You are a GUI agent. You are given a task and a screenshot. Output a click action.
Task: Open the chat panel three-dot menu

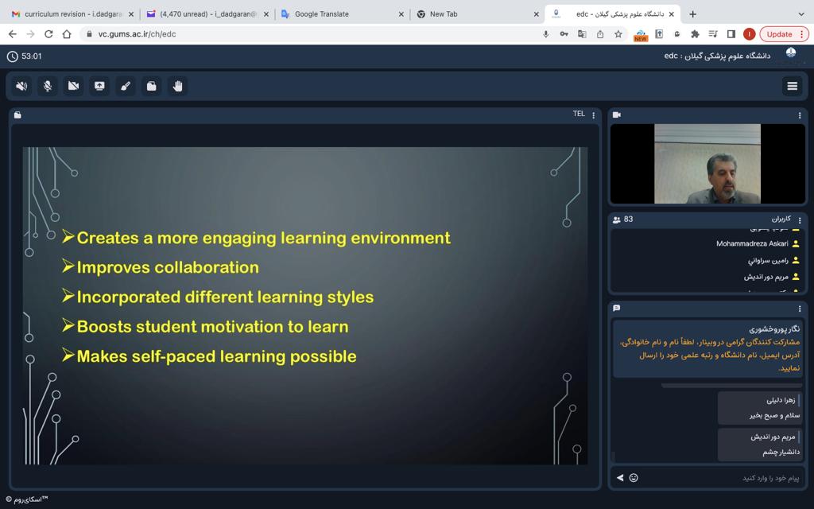point(800,309)
